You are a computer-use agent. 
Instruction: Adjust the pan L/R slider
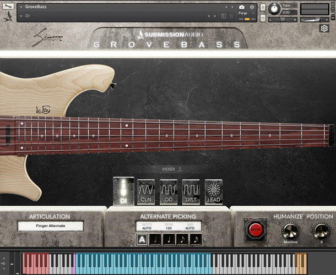pyautogui.click(x=283, y=20)
